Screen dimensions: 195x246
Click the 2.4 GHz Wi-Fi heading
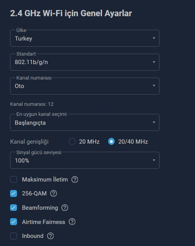[x=71, y=13]
